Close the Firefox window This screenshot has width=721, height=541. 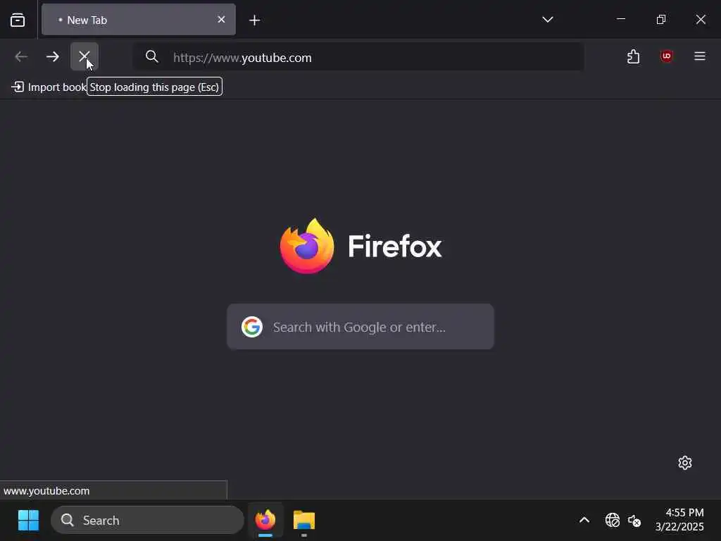701,19
